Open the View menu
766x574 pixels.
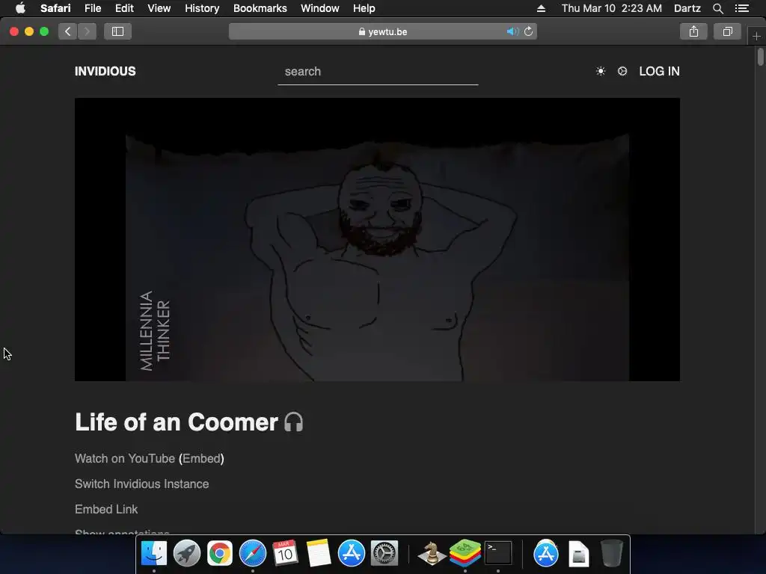click(159, 8)
